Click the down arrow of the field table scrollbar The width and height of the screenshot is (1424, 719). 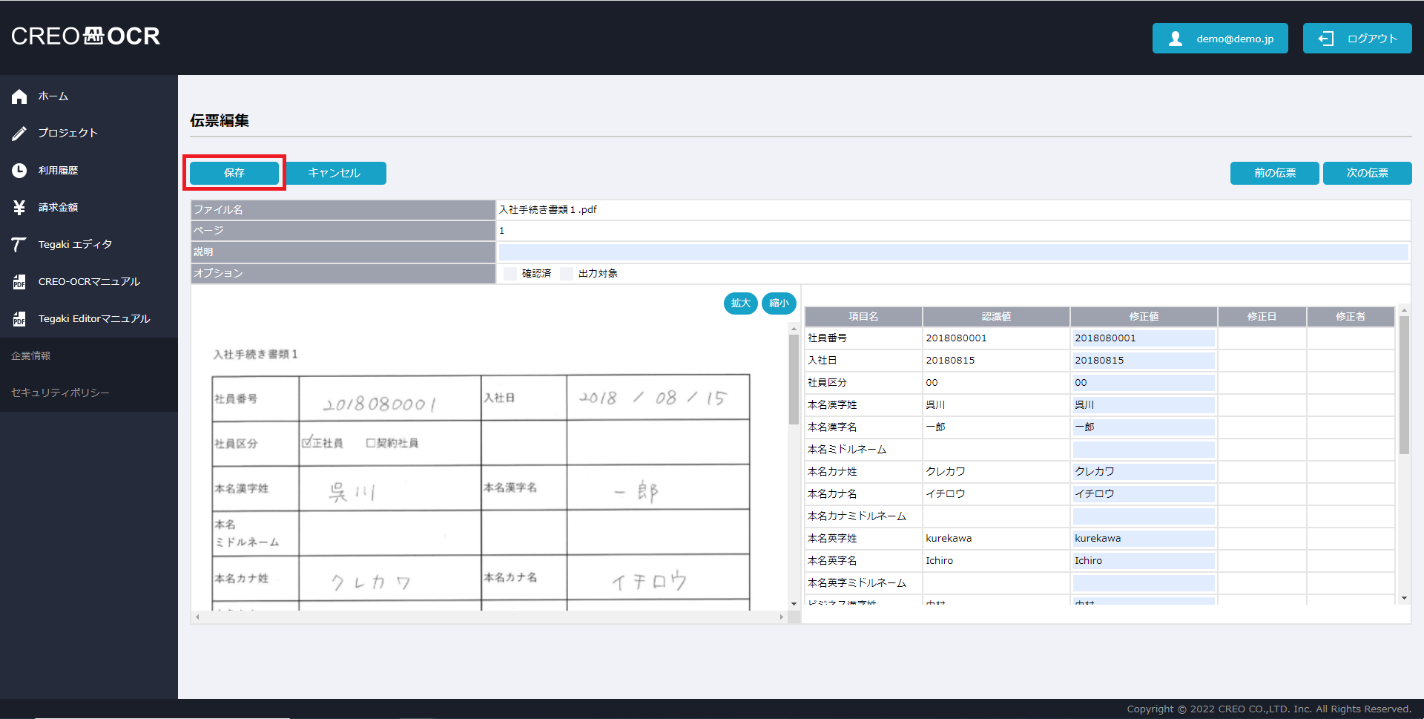(1404, 598)
